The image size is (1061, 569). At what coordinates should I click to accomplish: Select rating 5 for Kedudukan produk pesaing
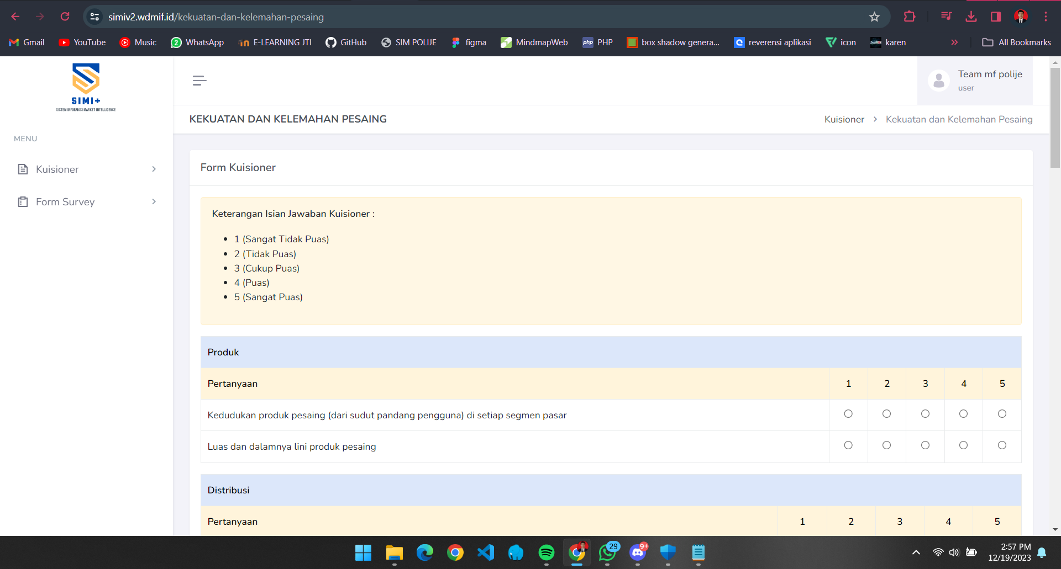(x=1002, y=414)
